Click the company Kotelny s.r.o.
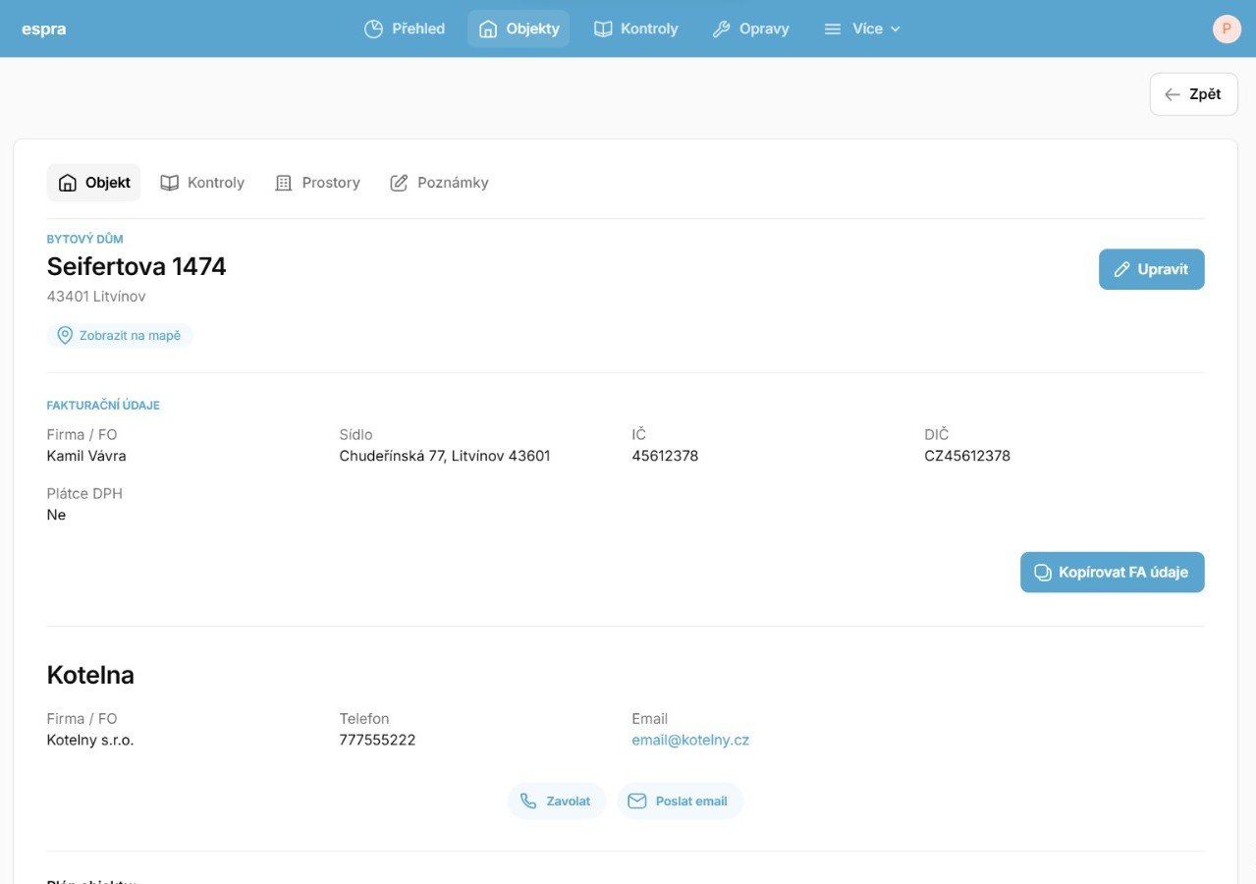Image resolution: width=1256 pixels, height=884 pixels. click(x=90, y=741)
